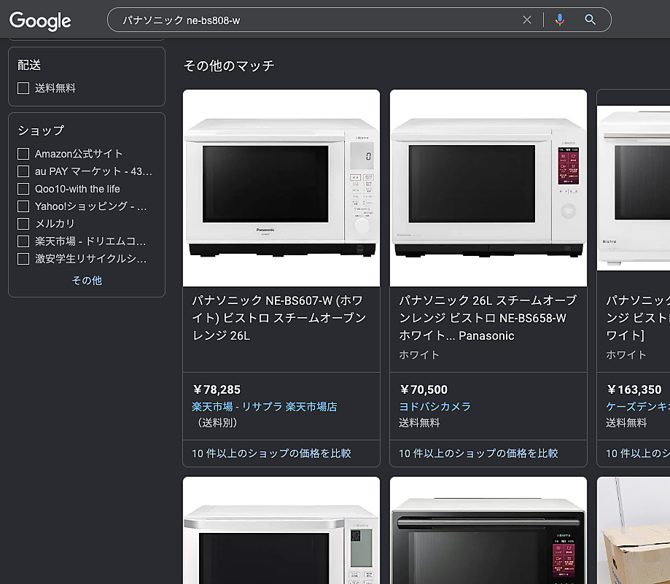Enable the 楽天市場 - ドリエムコ shop filter

click(x=23, y=241)
